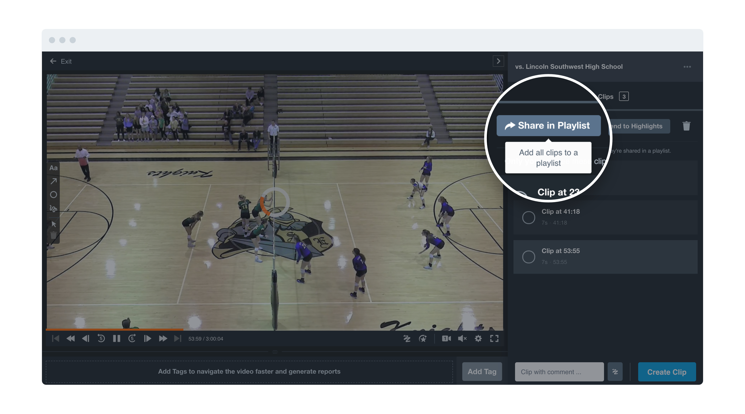745x414 pixels.
Task: Unmute the video sound
Action: [462, 338]
